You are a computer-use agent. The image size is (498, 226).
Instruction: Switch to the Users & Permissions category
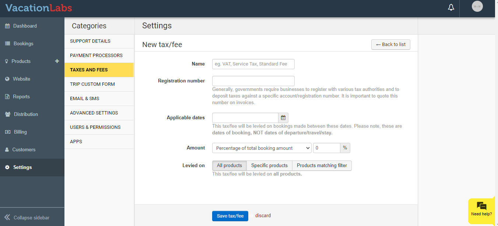coord(95,127)
